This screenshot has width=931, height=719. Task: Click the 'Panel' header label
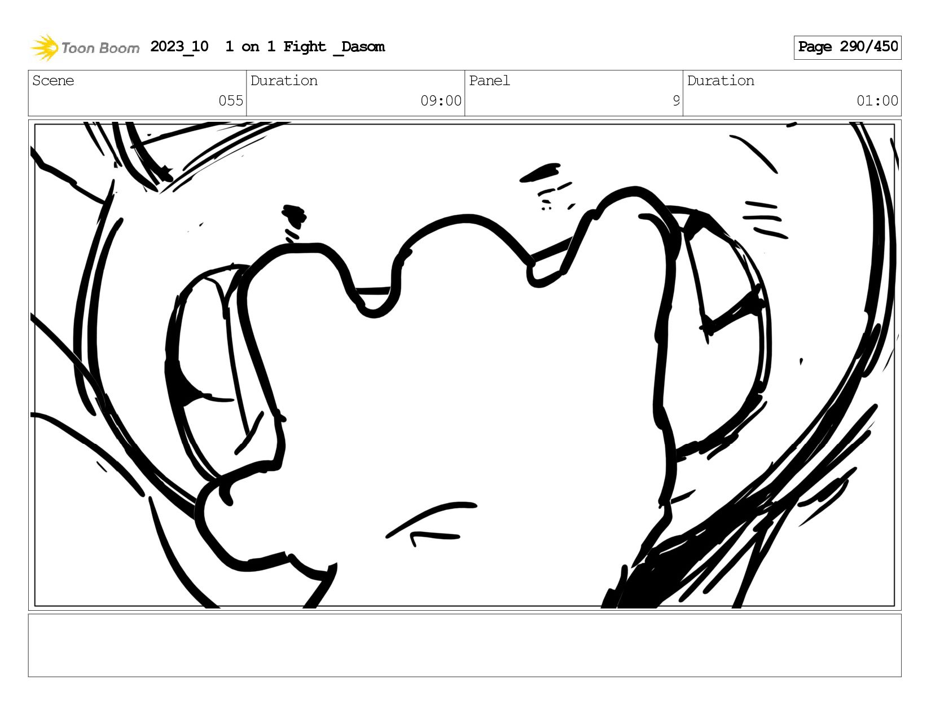coord(489,81)
